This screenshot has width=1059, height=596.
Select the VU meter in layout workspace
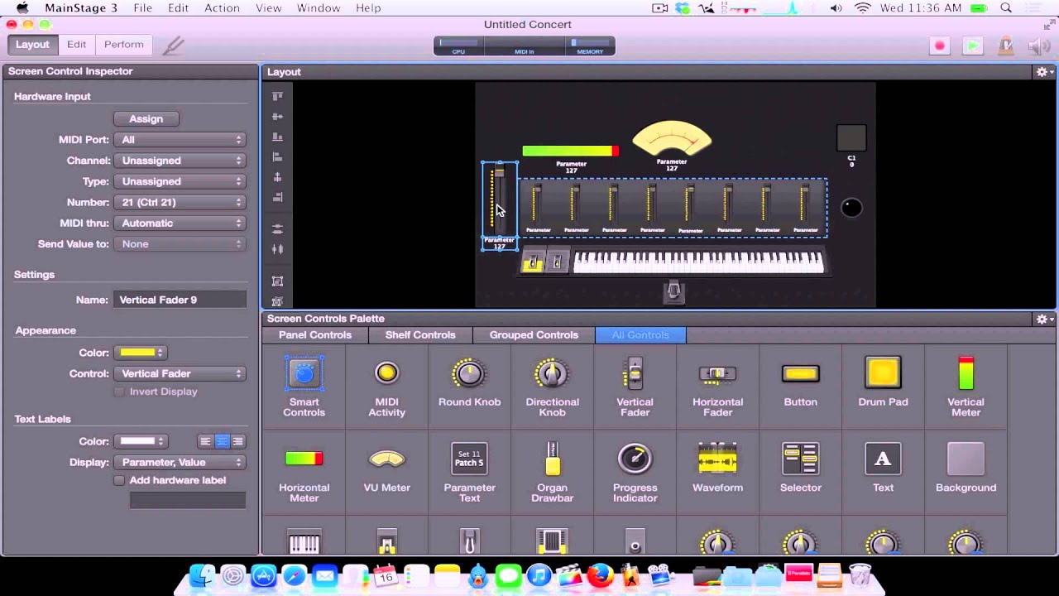point(672,139)
